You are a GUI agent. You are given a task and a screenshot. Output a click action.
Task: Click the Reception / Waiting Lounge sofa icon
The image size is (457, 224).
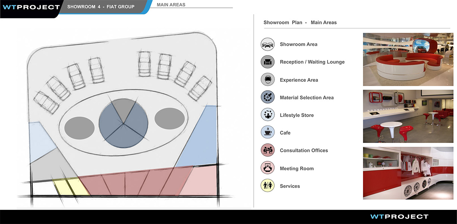(267, 62)
